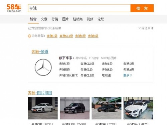This screenshot has width=167, height=125.
Task: Open the 图片 tab
Action: tap(65, 19)
